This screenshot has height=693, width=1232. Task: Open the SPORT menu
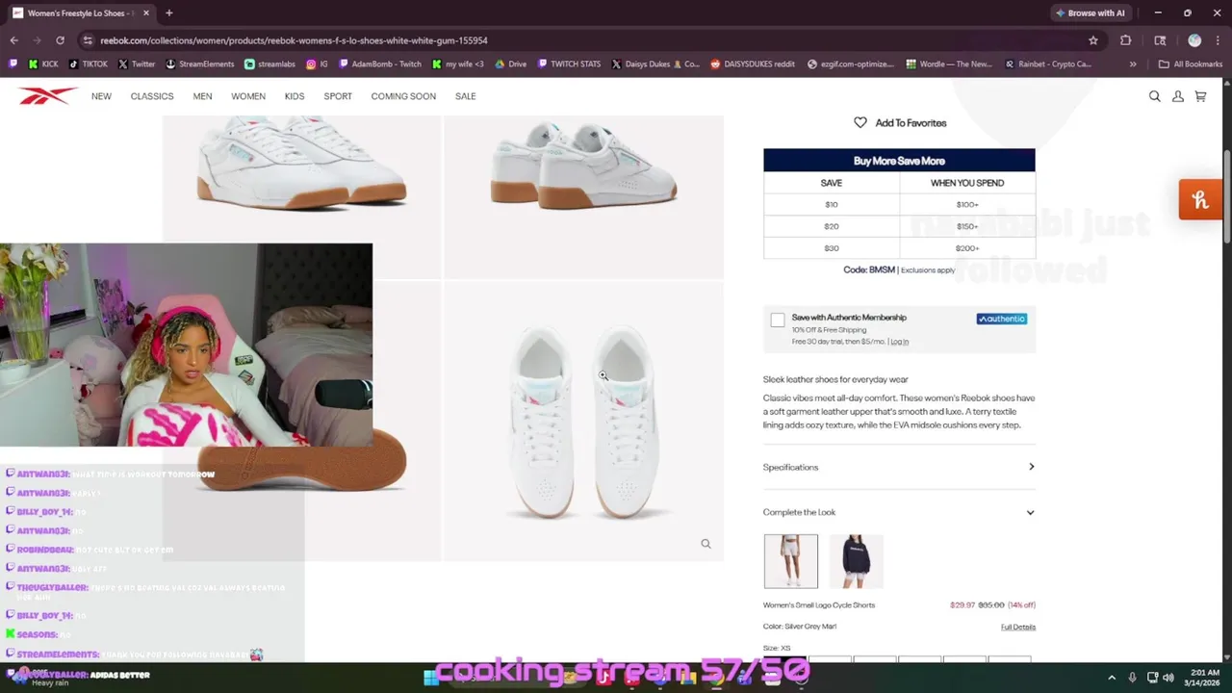tap(338, 96)
